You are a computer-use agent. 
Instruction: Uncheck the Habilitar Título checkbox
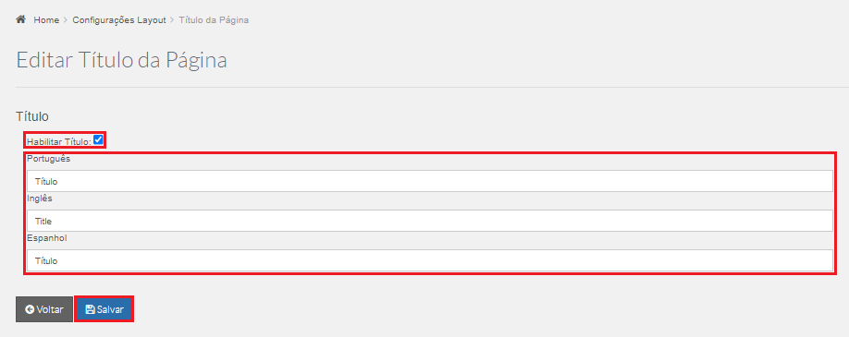98,139
